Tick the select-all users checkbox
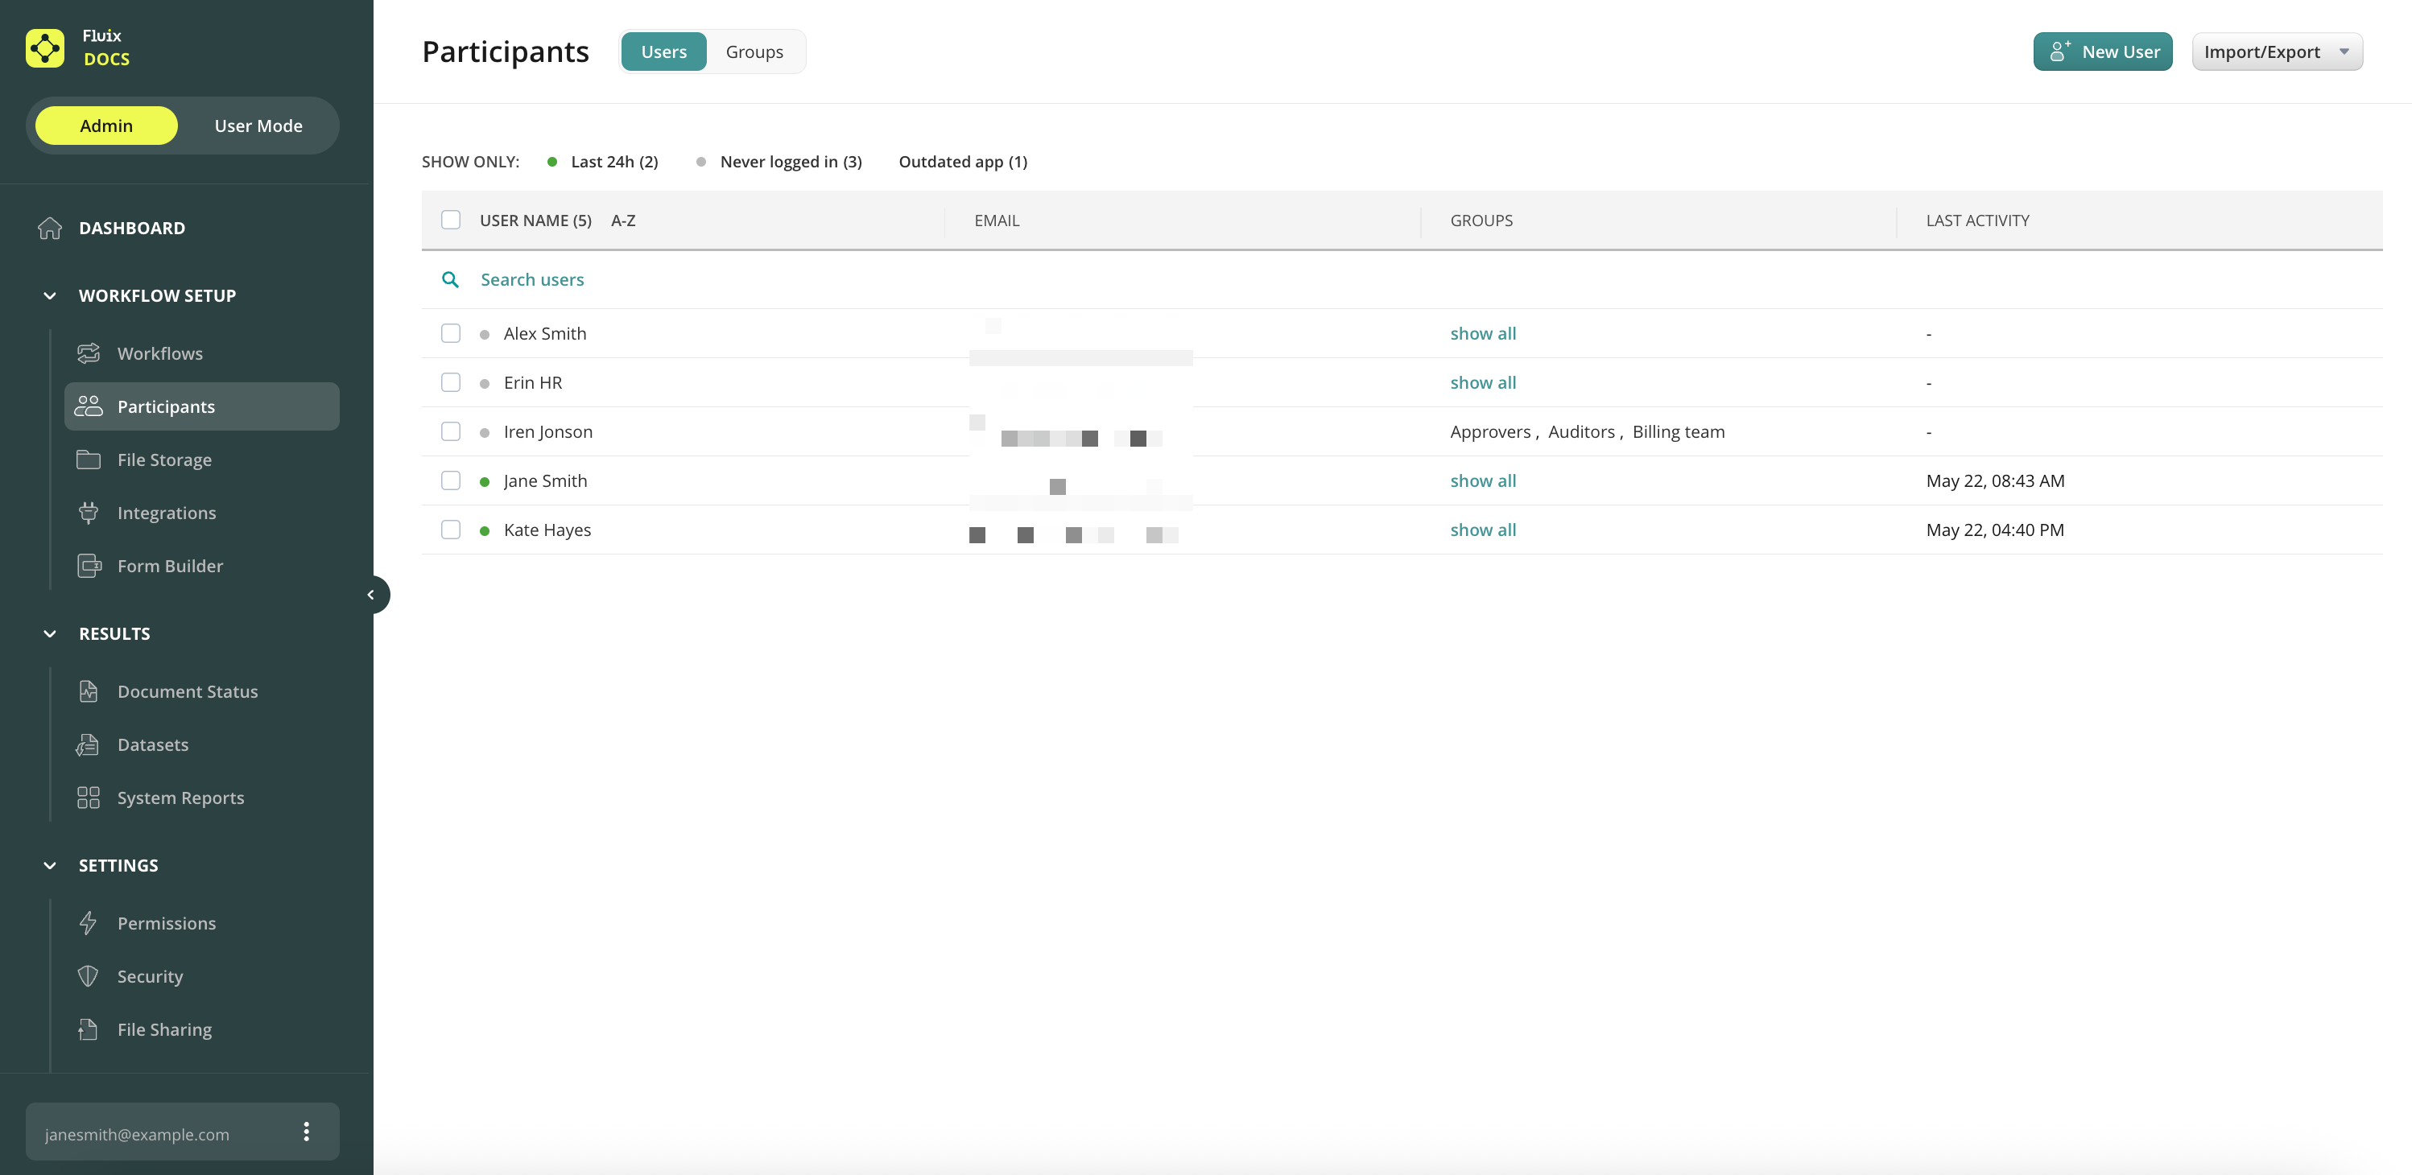The height and width of the screenshot is (1175, 2412). 450,220
